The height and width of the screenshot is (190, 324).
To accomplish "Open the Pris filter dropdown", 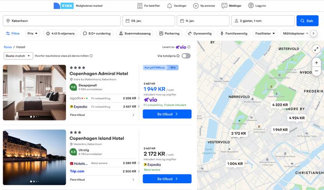I will 32,34.
